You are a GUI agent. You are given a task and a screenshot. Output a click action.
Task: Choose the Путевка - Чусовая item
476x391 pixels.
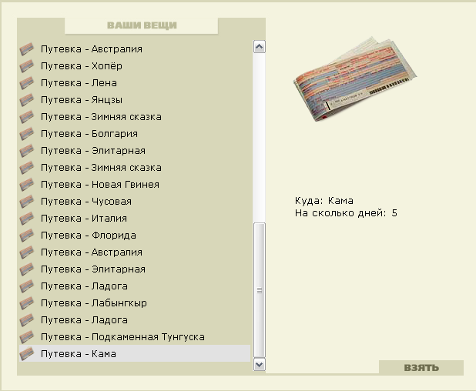click(86, 202)
